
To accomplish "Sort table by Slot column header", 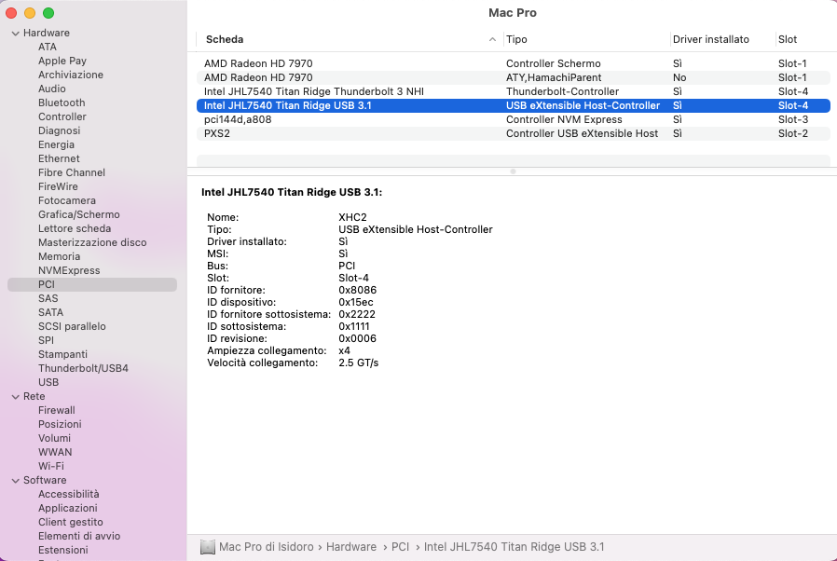I will coord(788,39).
